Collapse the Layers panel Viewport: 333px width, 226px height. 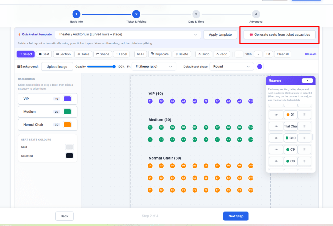pyautogui.click(x=307, y=81)
